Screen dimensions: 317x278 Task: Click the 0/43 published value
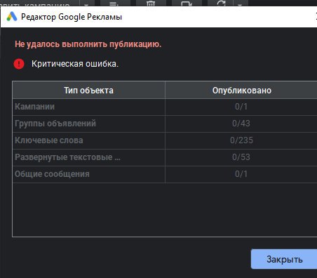pos(241,124)
